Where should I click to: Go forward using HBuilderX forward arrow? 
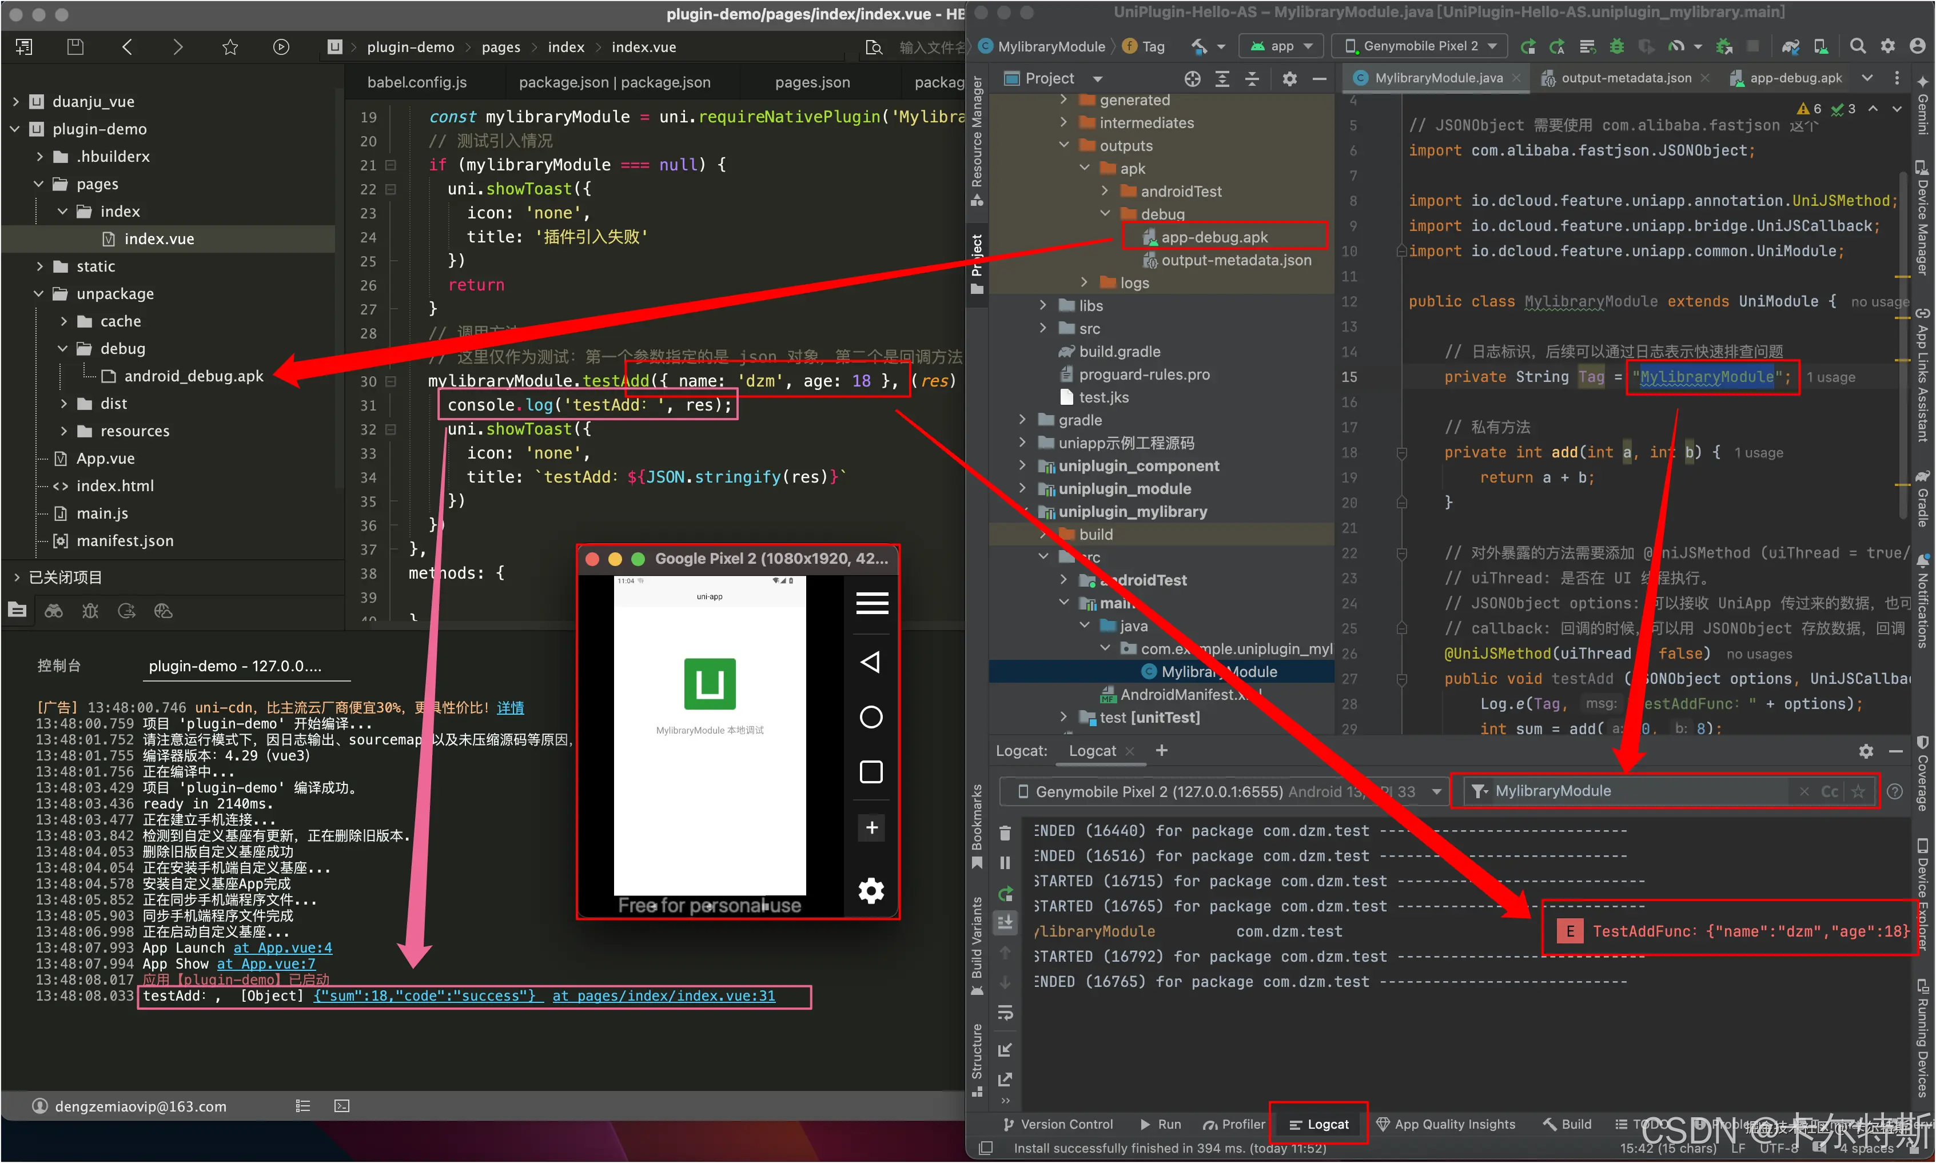click(x=178, y=47)
